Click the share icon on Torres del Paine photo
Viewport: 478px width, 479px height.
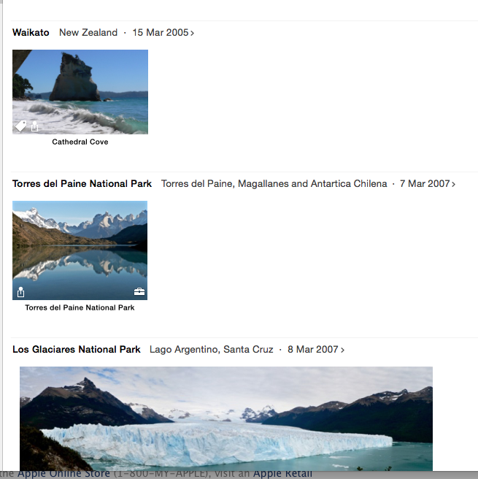pyautogui.click(x=20, y=292)
